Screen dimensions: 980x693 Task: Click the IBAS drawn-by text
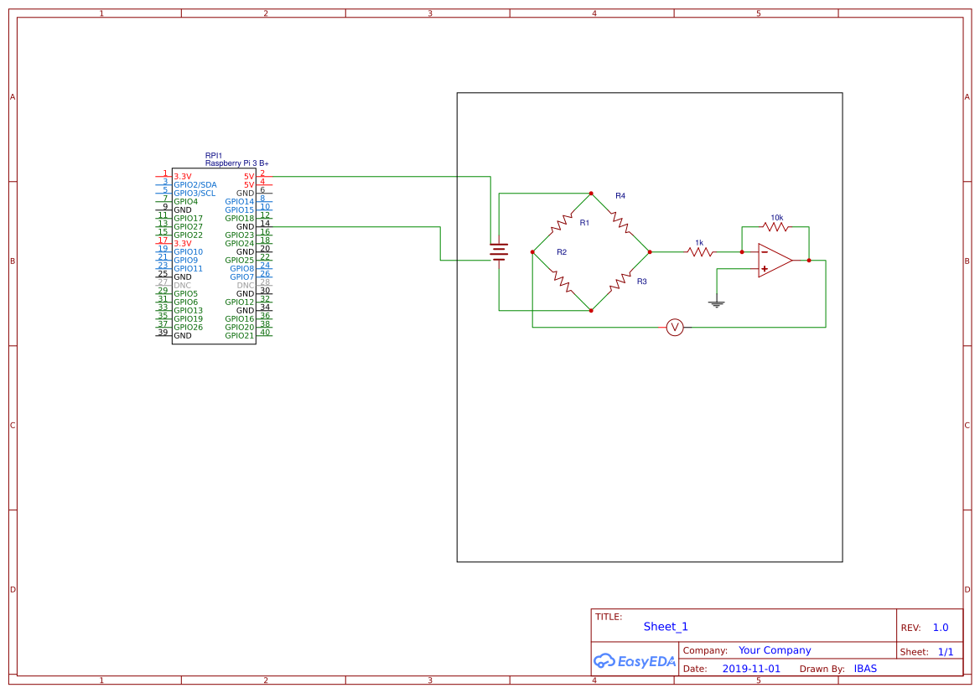pyautogui.click(x=865, y=669)
